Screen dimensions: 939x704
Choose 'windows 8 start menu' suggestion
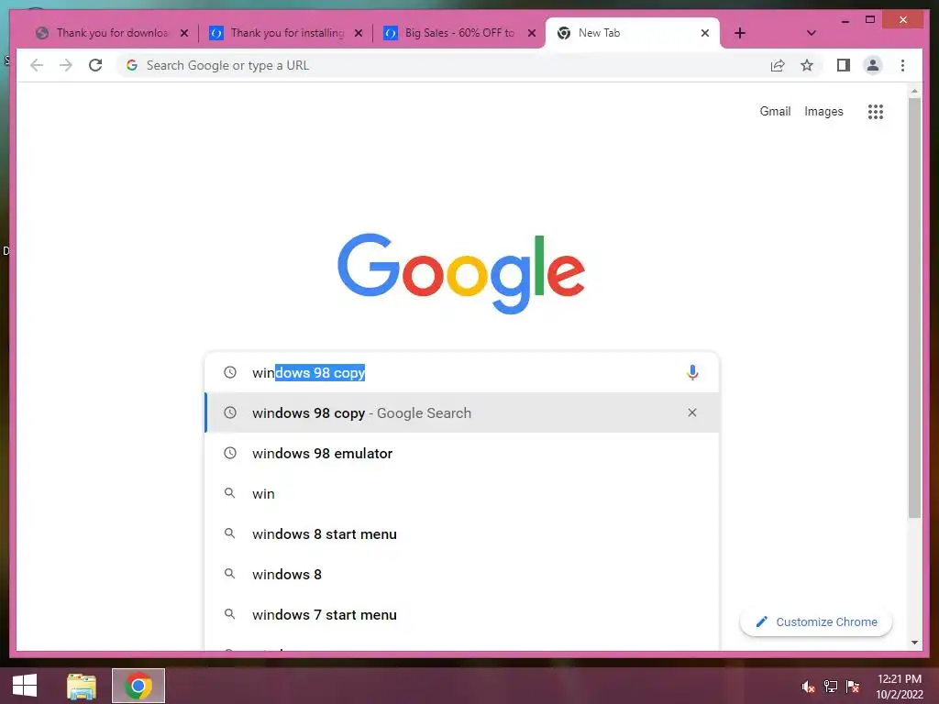pyautogui.click(x=462, y=533)
